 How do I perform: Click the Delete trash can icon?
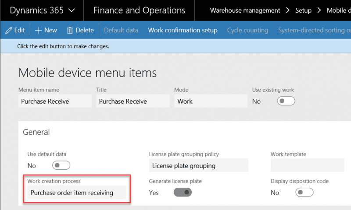click(x=70, y=30)
